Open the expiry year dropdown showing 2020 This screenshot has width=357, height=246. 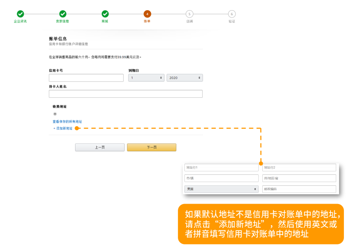coord(185,78)
